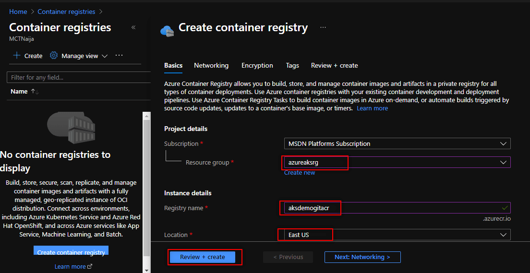Open Manage view gear icon

[54, 55]
